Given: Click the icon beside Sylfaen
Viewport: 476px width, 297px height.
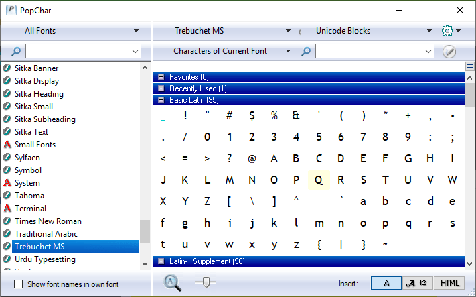Looking at the screenshot, I should (x=7, y=157).
